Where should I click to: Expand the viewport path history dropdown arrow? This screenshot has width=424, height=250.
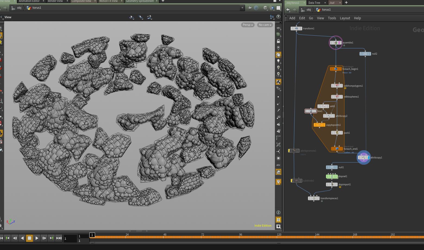click(242, 8)
